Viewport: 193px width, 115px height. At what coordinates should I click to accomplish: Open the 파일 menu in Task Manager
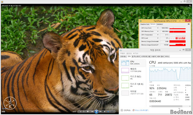(123, 53)
